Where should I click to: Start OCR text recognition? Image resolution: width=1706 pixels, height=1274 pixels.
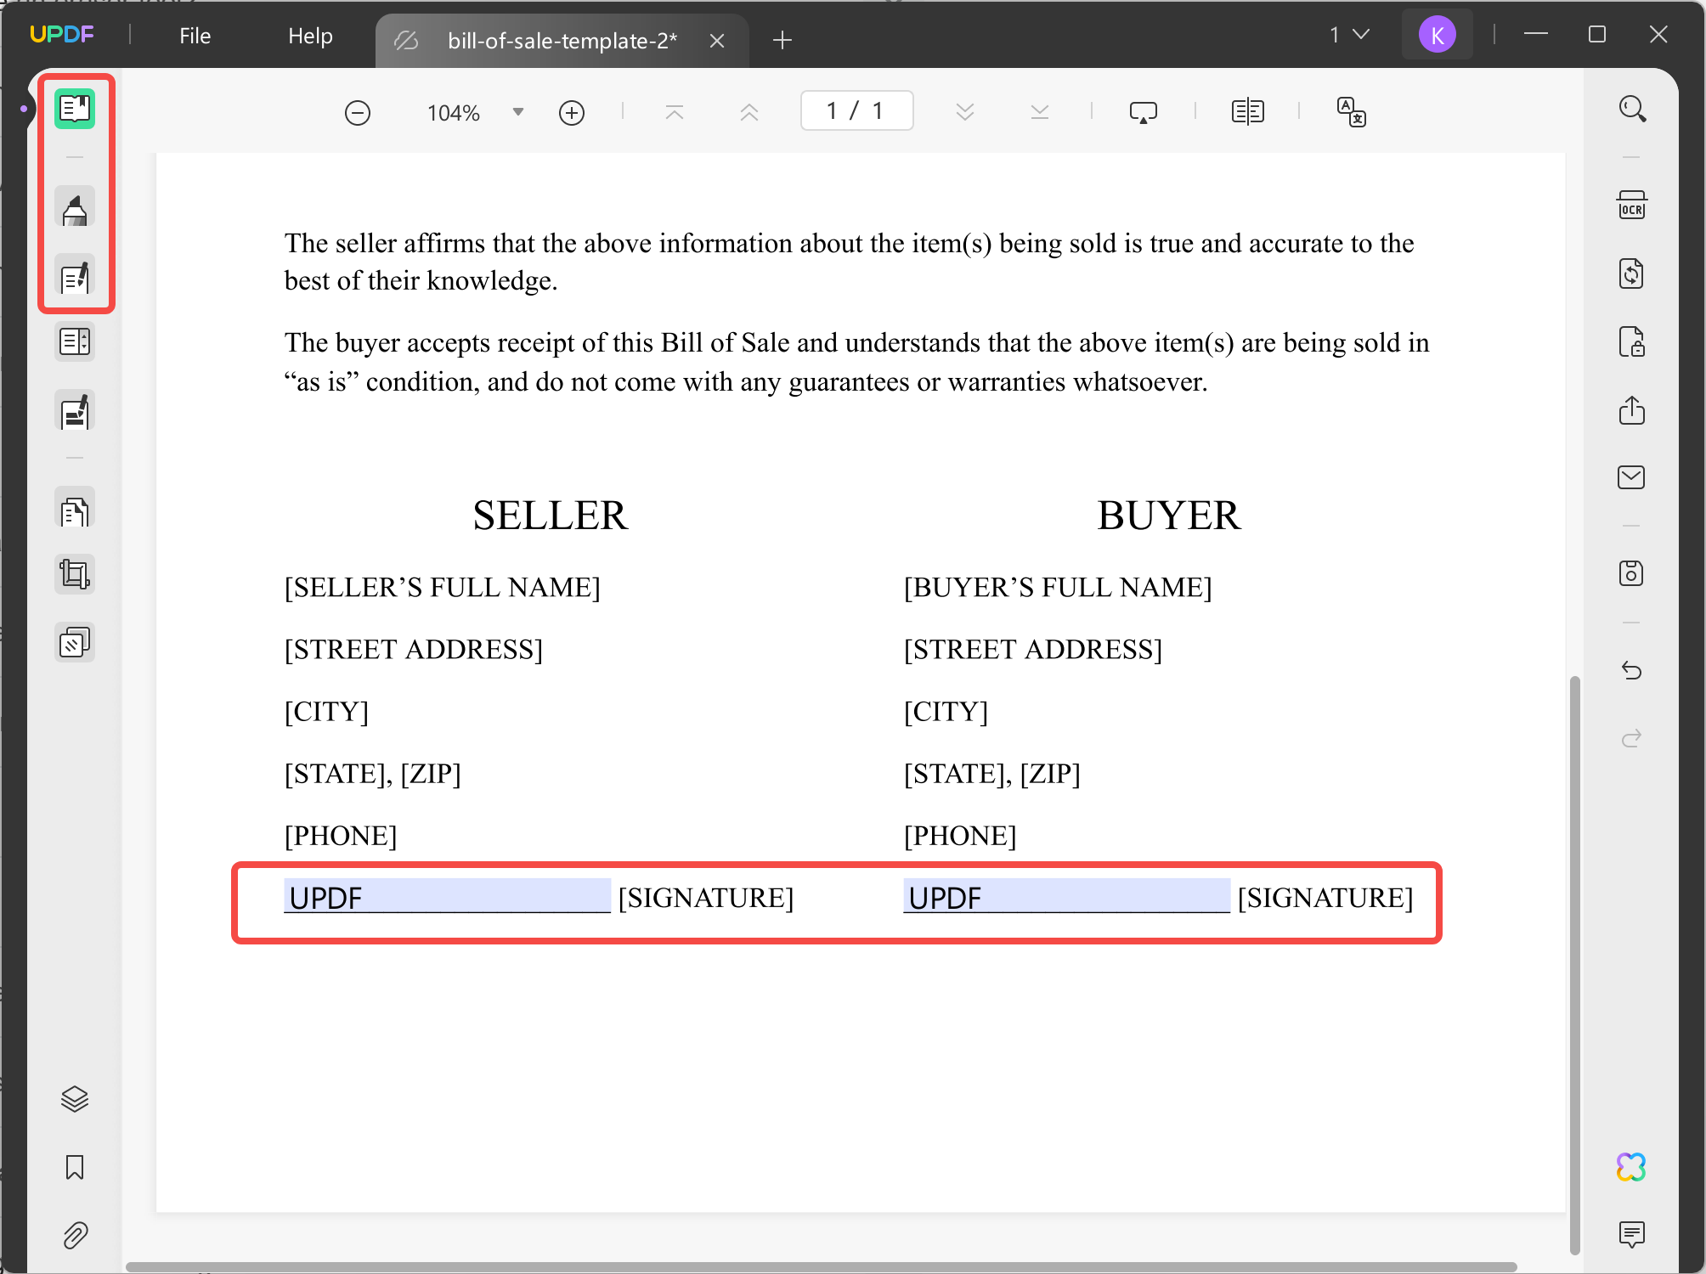click(x=1633, y=205)
